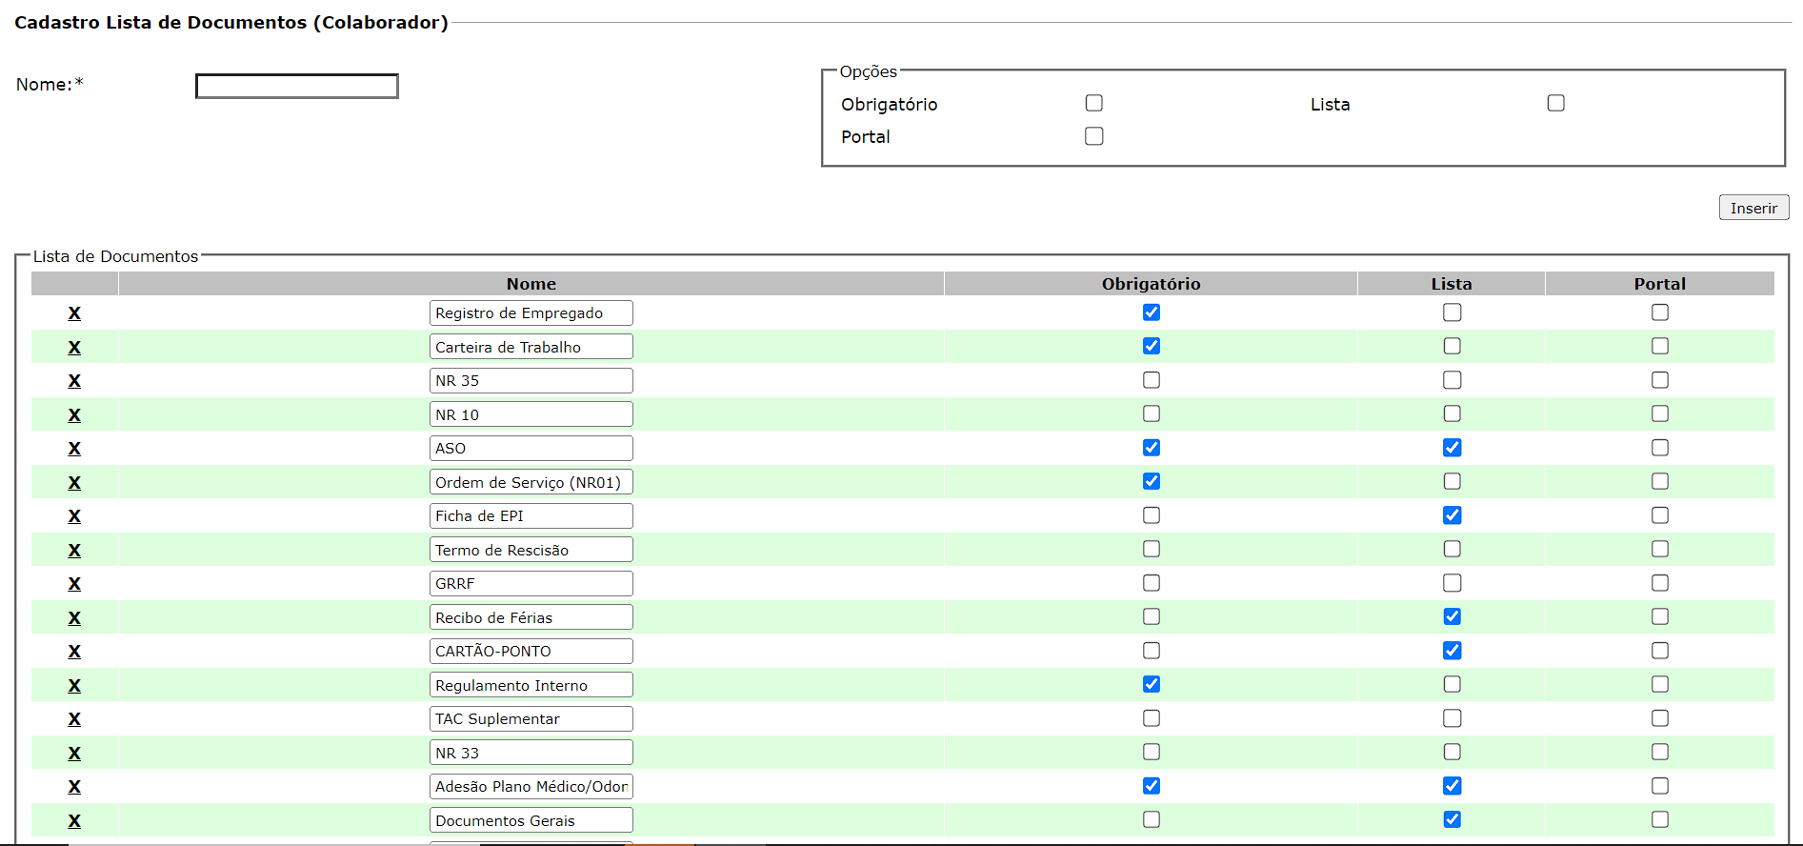1803x846 pixels.
Task: Click the X beside NR 35
Action: point(74,381)
